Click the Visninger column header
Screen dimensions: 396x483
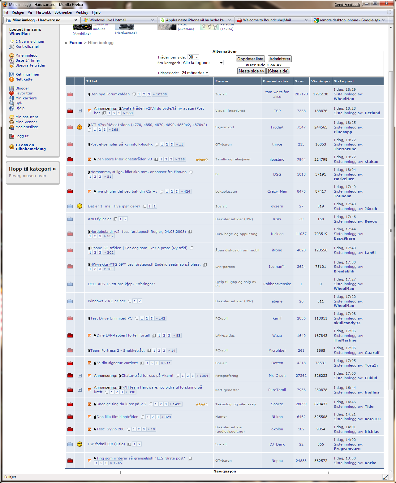[x=321, y=81]
